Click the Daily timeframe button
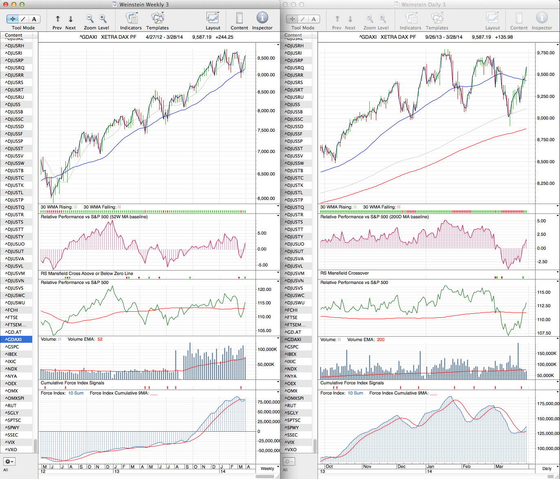Image resolution: width=560 pixels, height=479 pixels. 546,468
